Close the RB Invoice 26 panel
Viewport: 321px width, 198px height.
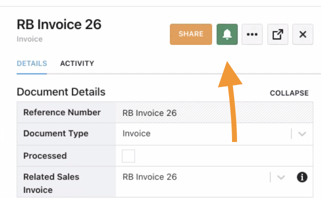coord(303,34)
